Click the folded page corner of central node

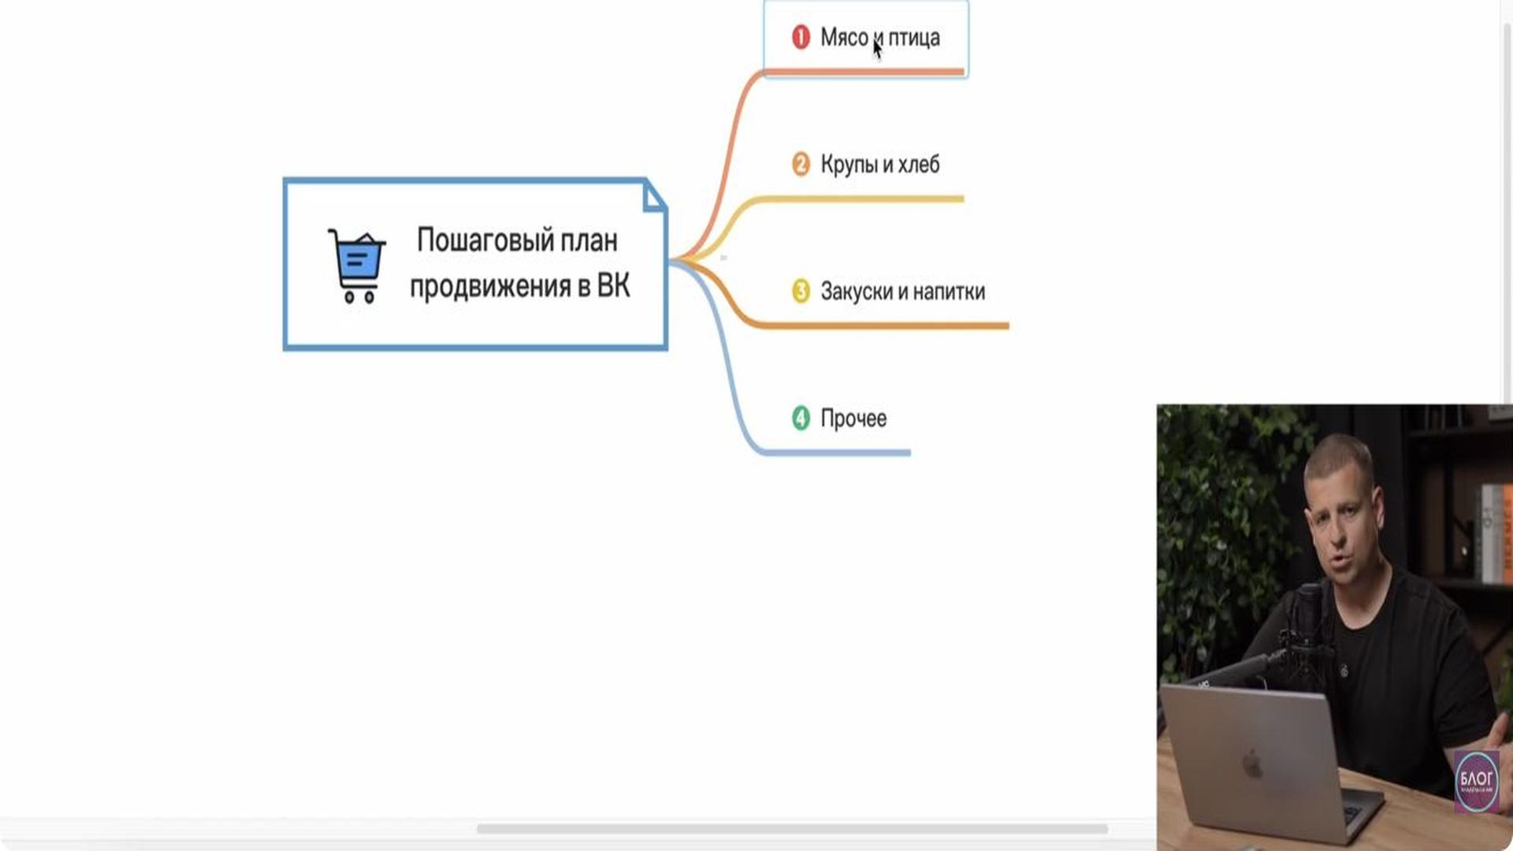(x=654, y=195)
